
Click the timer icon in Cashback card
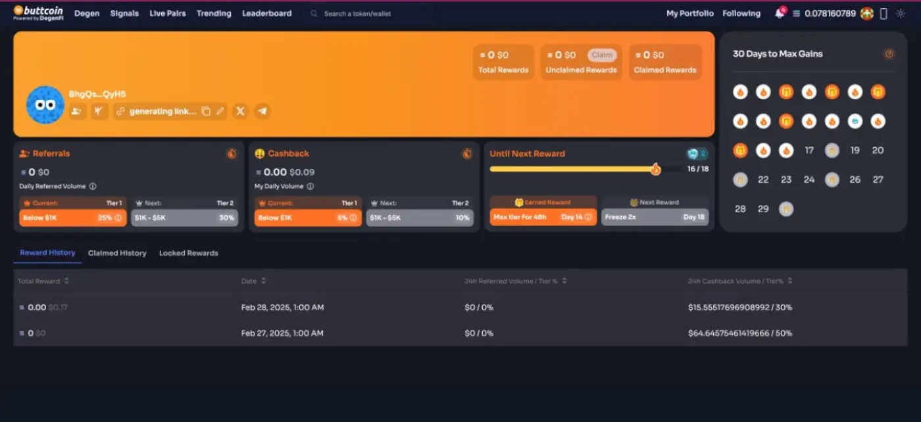467,154
